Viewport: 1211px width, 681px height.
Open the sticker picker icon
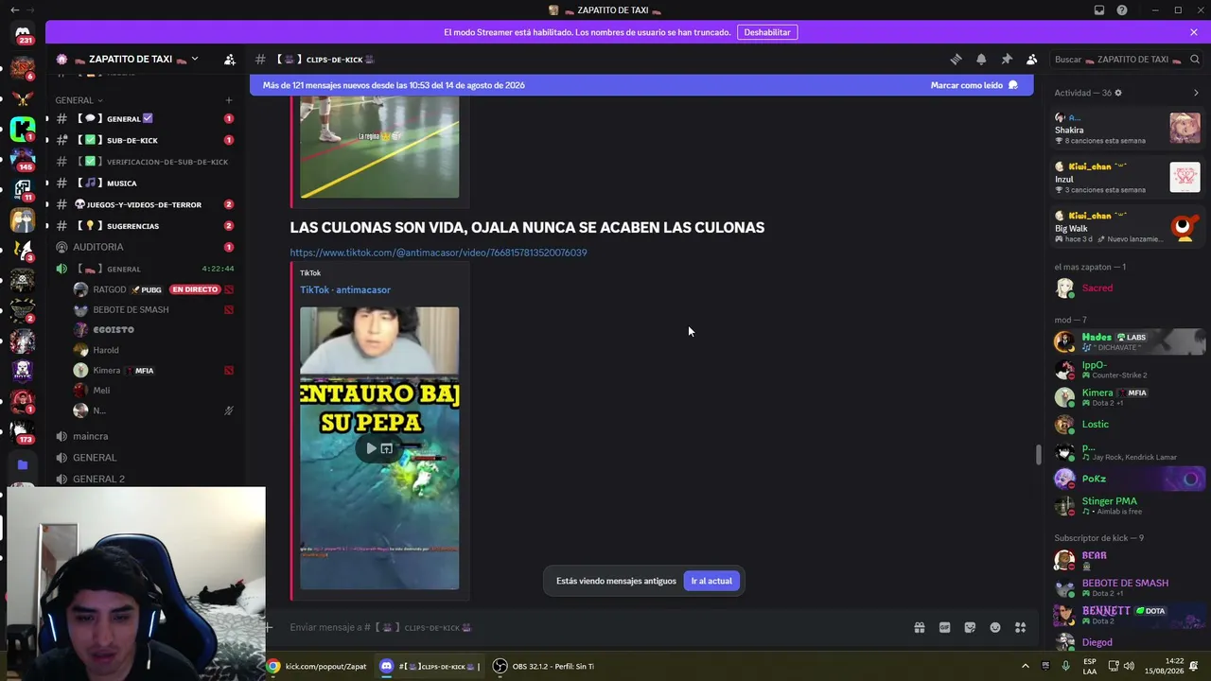click(x=970, y=627)
